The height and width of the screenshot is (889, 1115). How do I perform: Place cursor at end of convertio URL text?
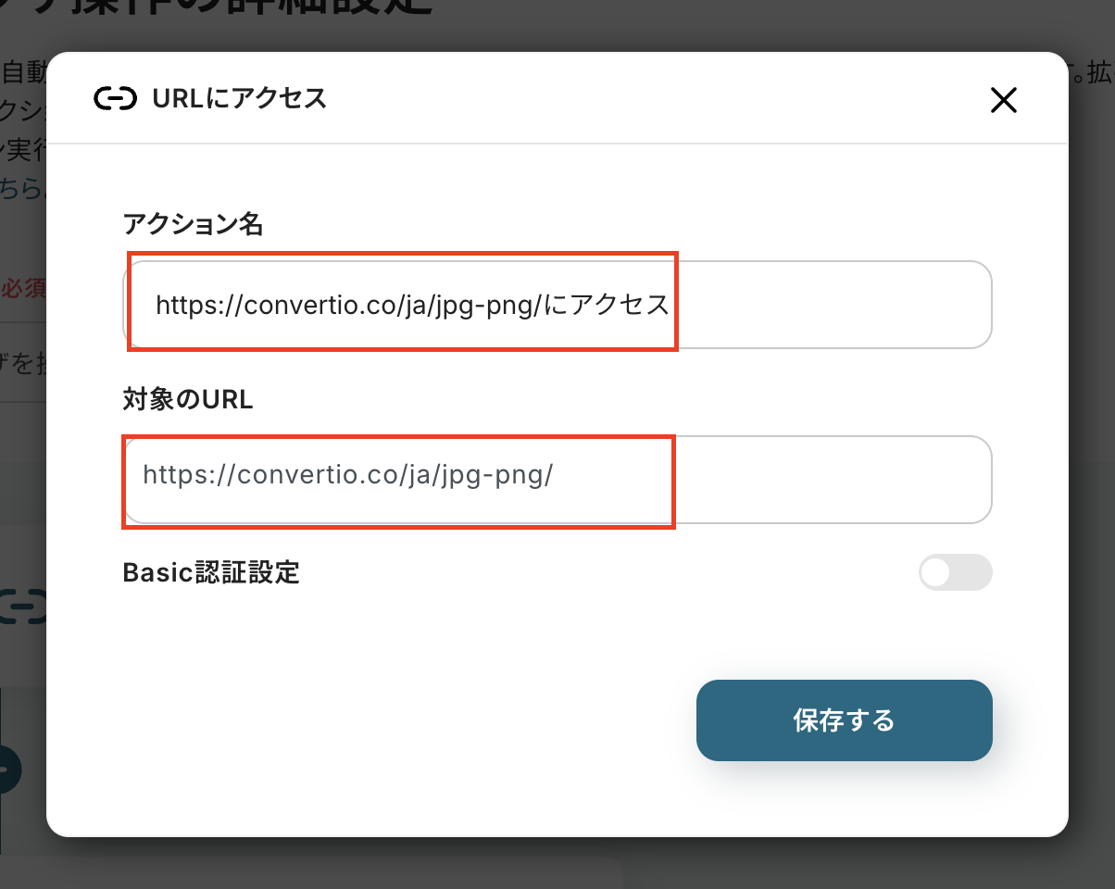click(554, 476)
